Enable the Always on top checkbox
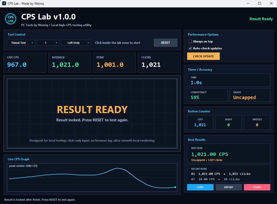277x204 pixels. pos(190,41)
